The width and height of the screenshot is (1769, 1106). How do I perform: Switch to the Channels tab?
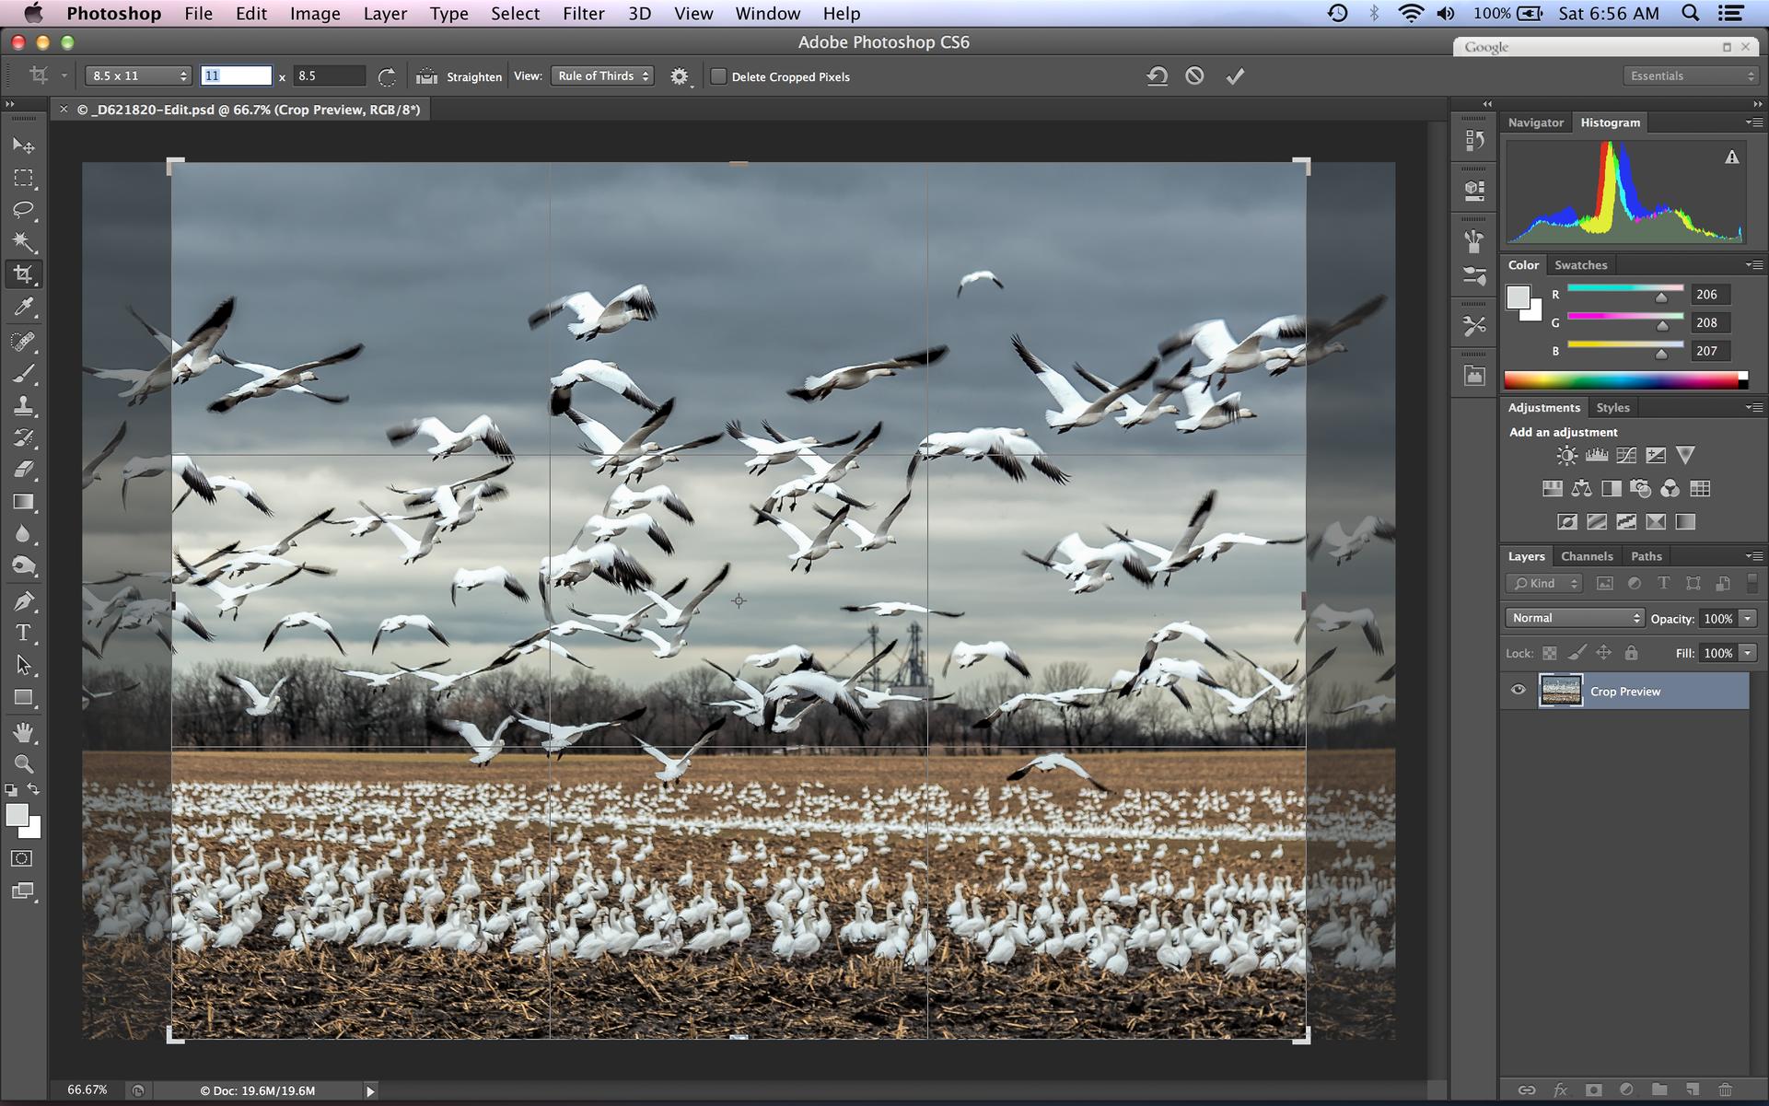(1586, 556)
